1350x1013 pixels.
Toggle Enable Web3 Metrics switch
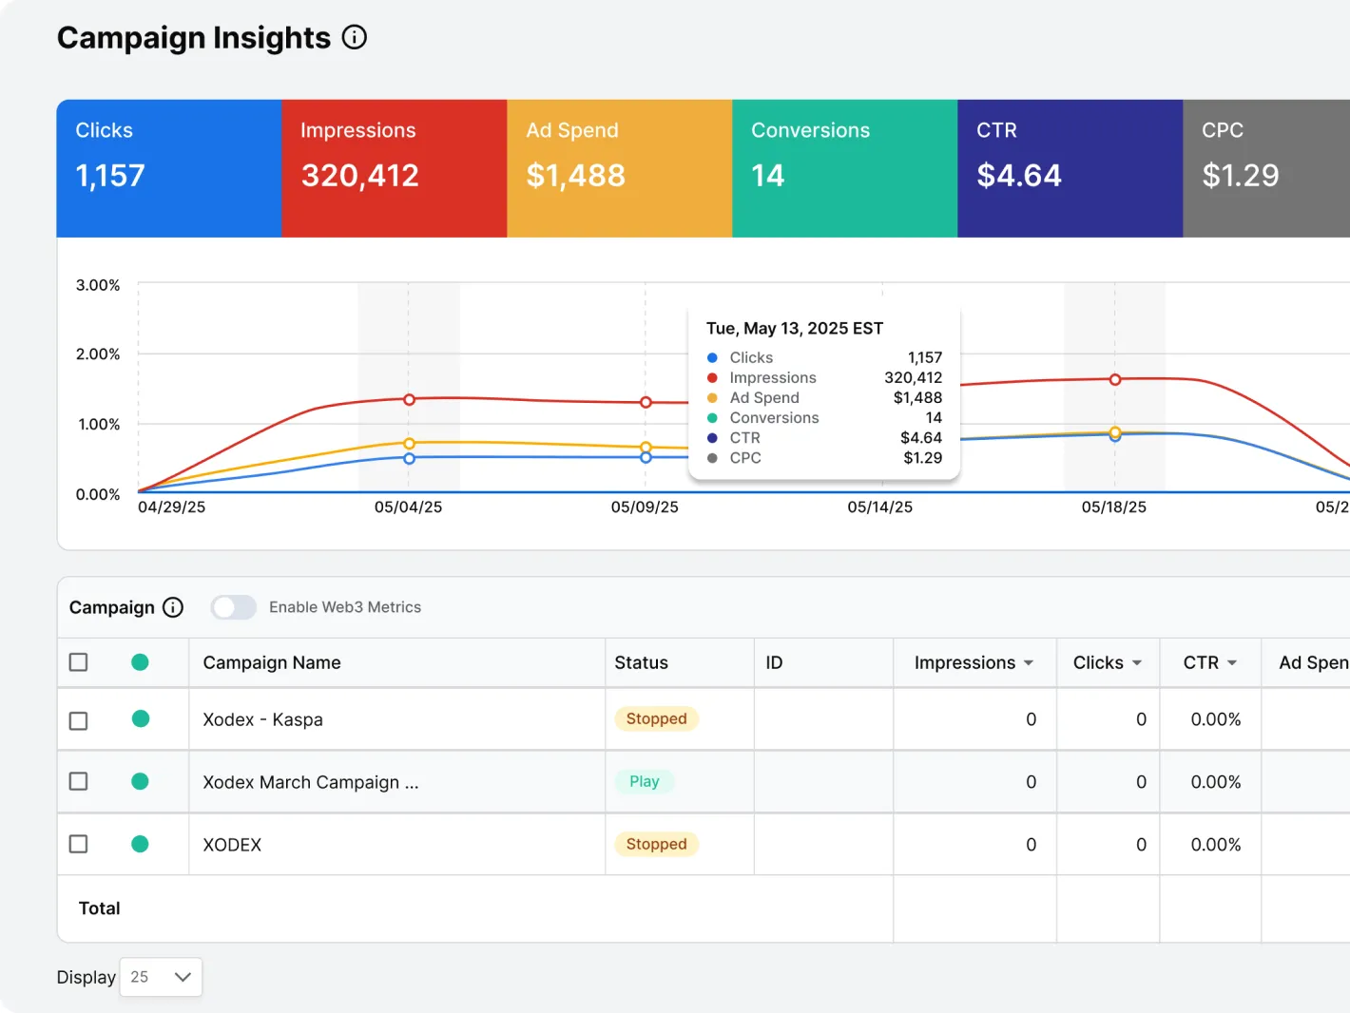(234, 607)
